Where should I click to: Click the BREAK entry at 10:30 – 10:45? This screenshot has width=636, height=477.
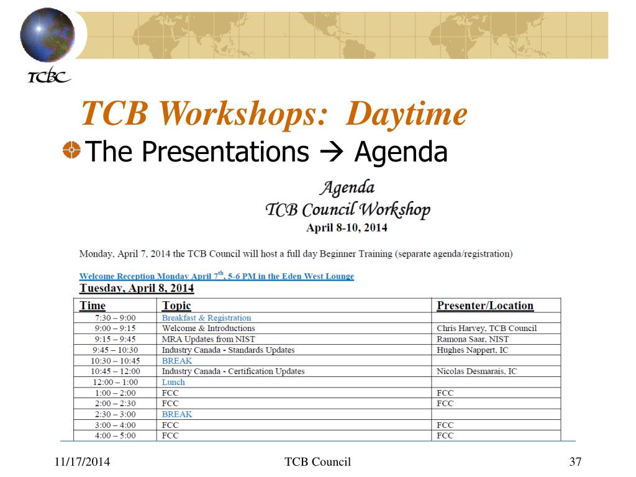pyautogui.click(x=177, y=361)
